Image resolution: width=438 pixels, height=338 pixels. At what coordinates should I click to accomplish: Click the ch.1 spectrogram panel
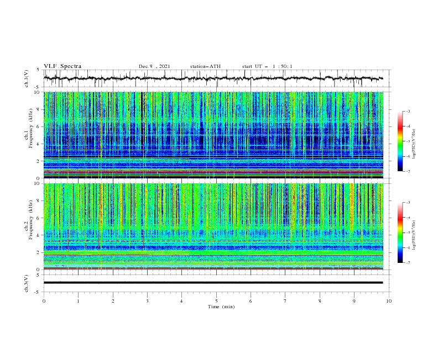[213, 135]
